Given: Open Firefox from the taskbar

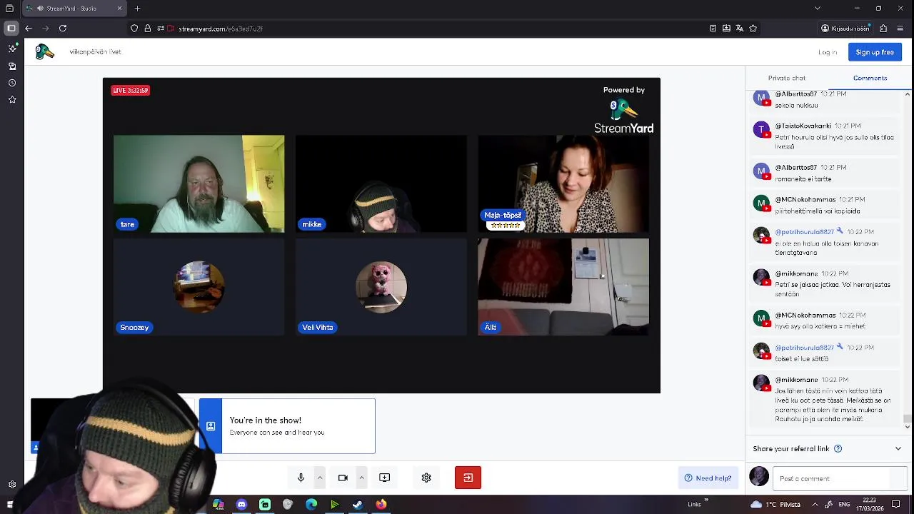Looking at the screenshot, I should pos(381,505).
